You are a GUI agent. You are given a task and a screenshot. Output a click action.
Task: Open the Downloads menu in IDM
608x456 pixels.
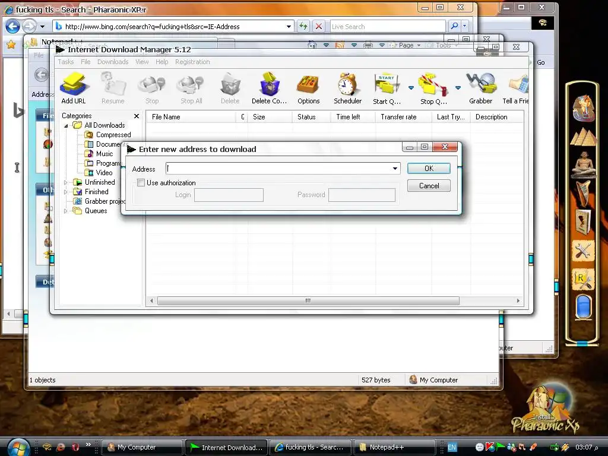tap(113, 62)
